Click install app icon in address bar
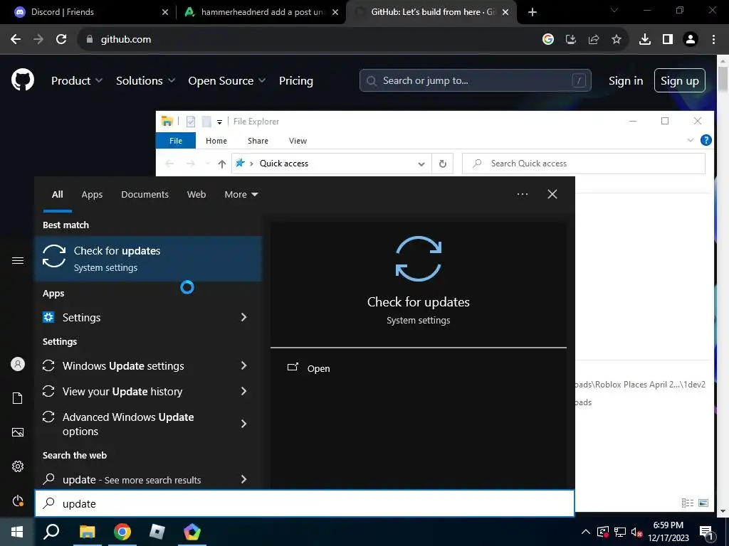This screenshot has height=546, width=729. (x=571, y=40)
